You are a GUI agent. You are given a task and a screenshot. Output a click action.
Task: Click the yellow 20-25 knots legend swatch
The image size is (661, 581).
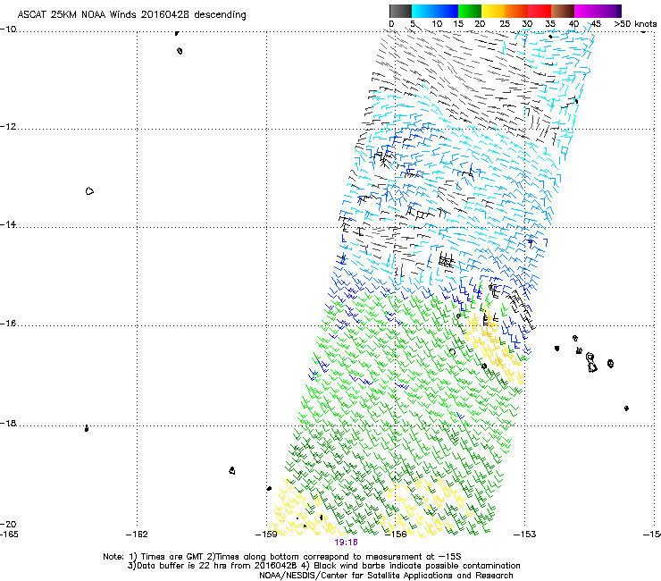click(x=493, y=11)
